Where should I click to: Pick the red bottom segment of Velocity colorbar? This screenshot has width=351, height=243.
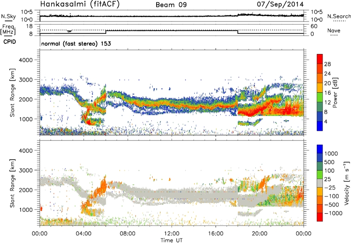click(x=320, y=217)
